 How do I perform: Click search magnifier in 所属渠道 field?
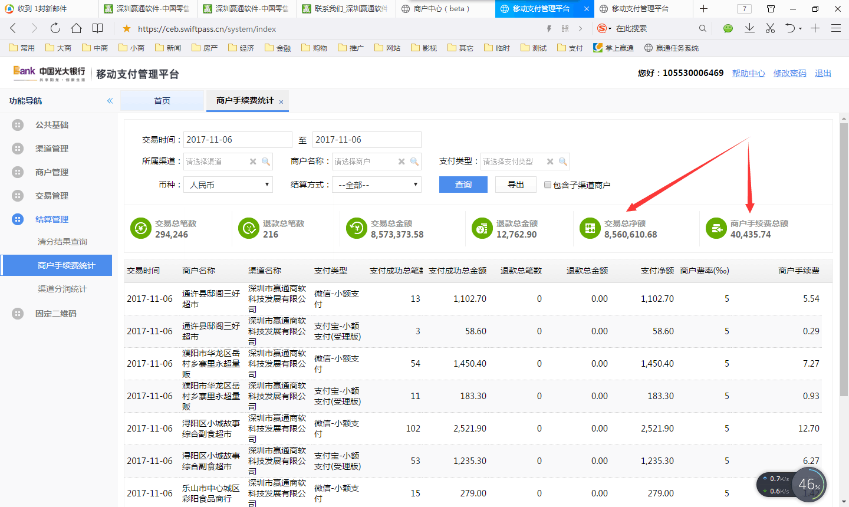[266, 162]
